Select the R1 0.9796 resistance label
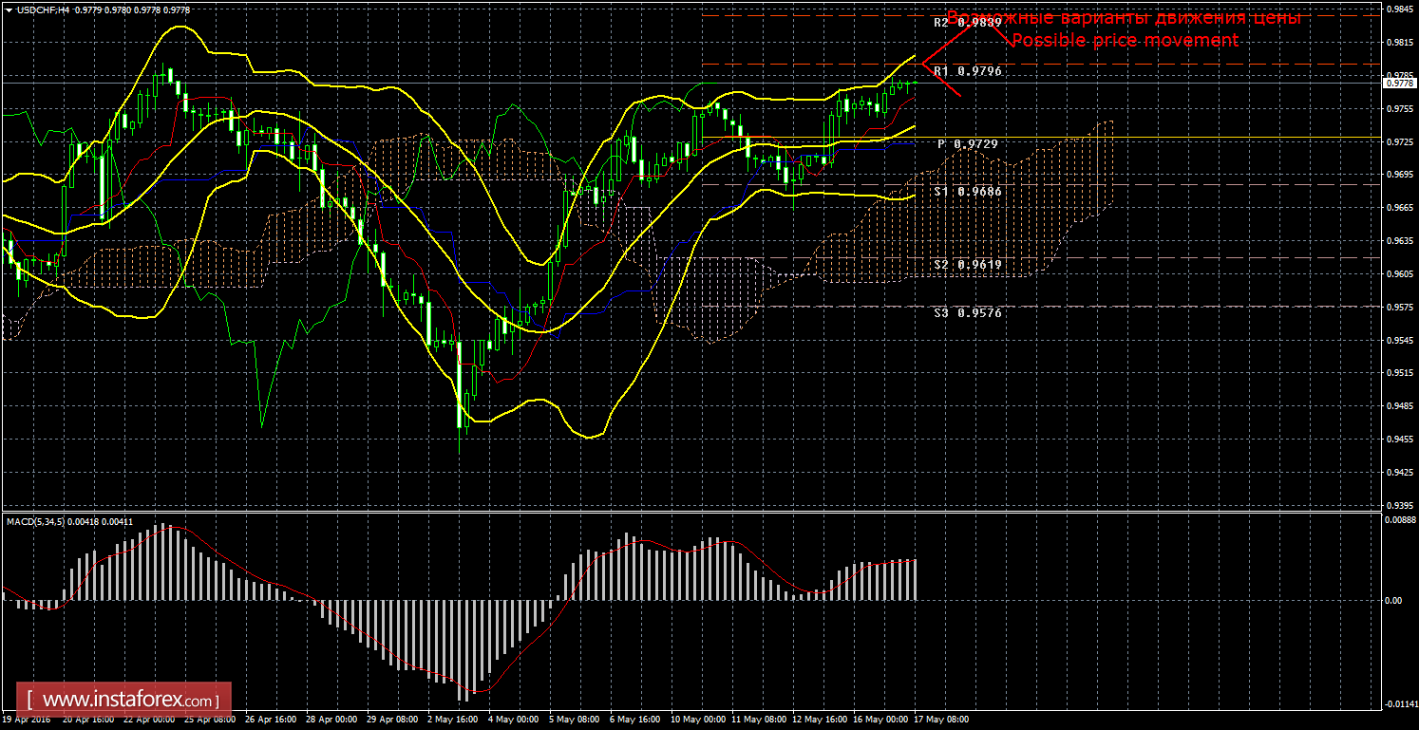Viewport: 1419px width, 730px height. [967, 71]
